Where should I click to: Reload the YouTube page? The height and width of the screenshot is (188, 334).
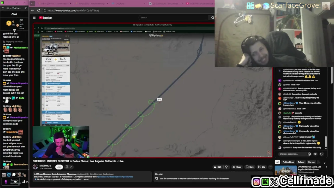coord(39,10)
